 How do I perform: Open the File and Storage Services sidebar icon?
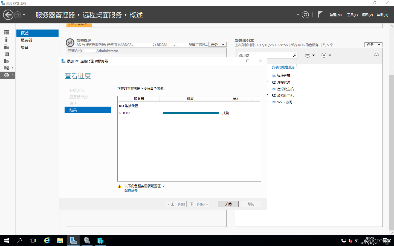tap(7, 68)
